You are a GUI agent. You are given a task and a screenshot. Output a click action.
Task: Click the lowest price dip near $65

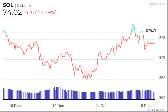[x=86, y=80]
